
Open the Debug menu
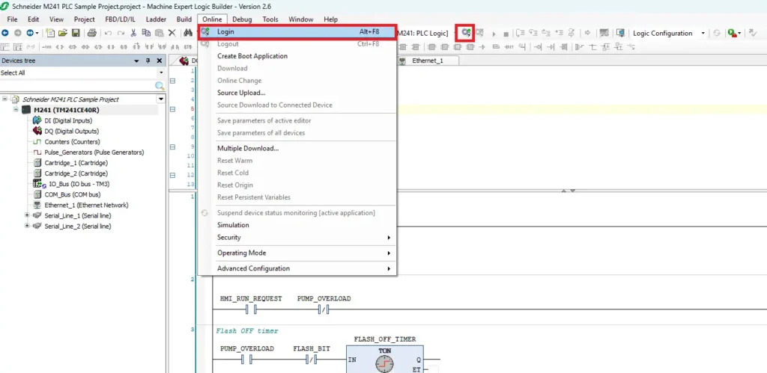242,19
